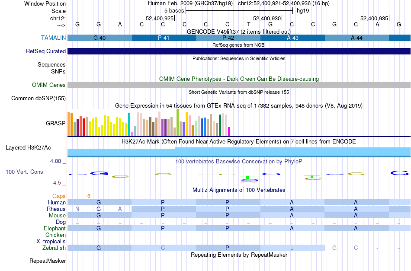
Task: Click 'Repeating Elements by RepeatMasker' title
Action: (239, 255)
